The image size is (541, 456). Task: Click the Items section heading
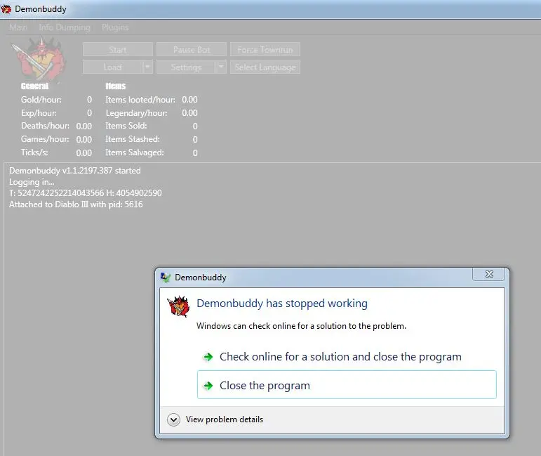116,86
